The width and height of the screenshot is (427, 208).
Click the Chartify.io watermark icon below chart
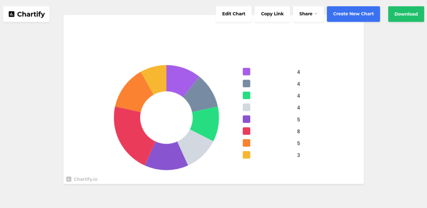(69, 179)
